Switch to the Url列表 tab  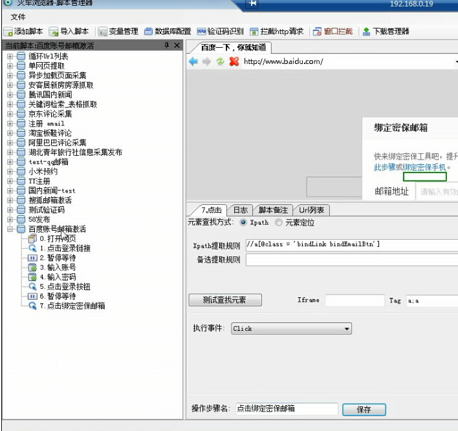tap(311, 210)
